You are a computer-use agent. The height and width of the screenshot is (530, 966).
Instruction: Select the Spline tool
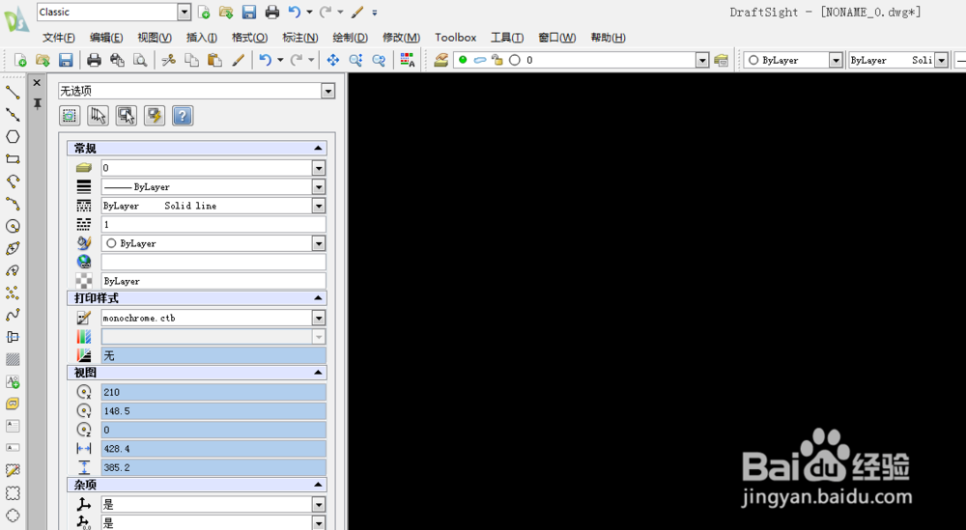pyautogui.click(x=13, y=315)
